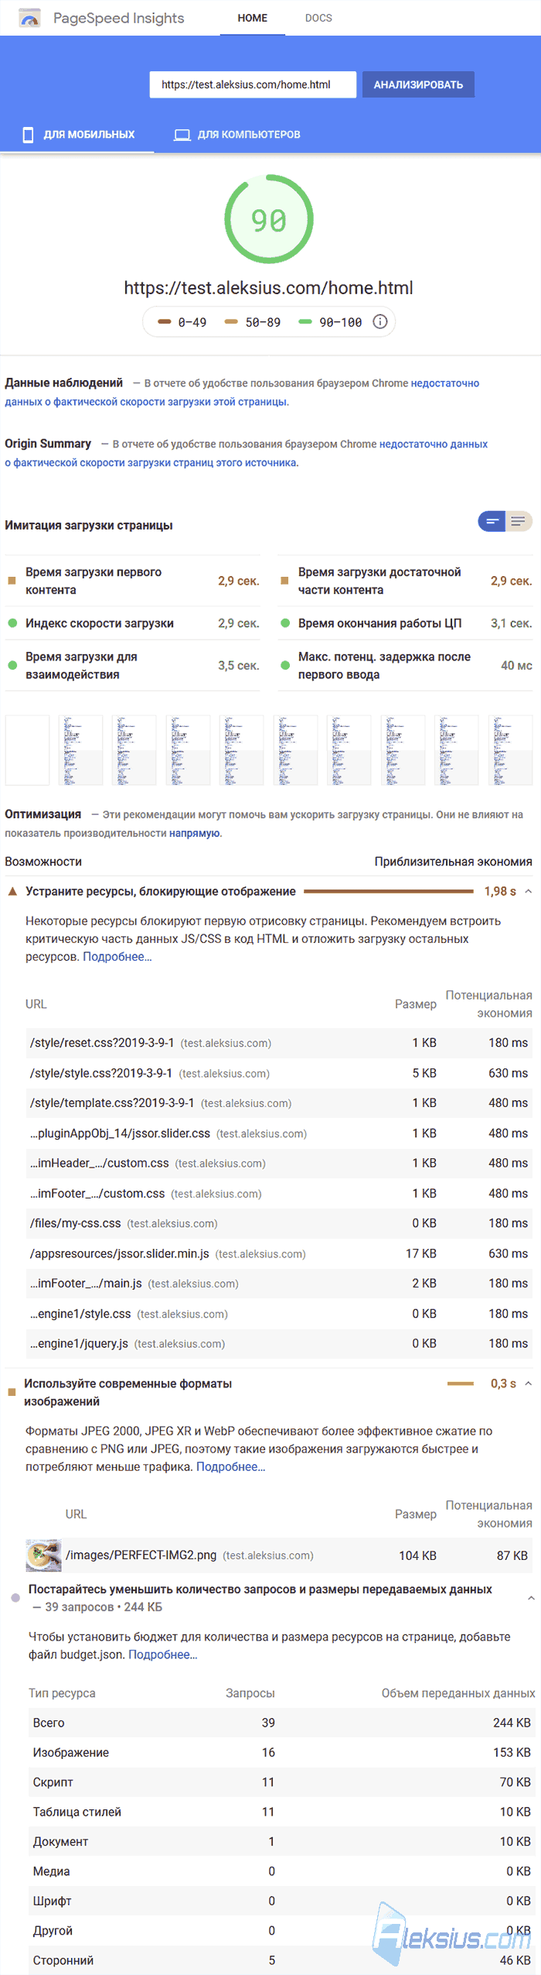Switch to ДЛЯ МОБИЛЬНЫХ tab
Image resolution: width=541 pixels, height=1975 pixels.
tap(78, 135)
